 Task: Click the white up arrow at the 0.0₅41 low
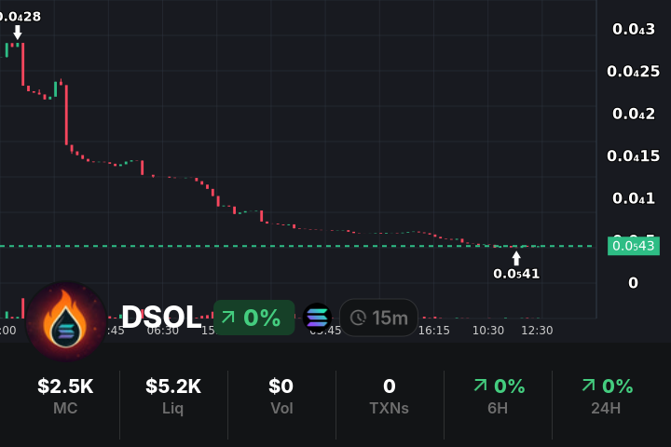coord(516,258)
